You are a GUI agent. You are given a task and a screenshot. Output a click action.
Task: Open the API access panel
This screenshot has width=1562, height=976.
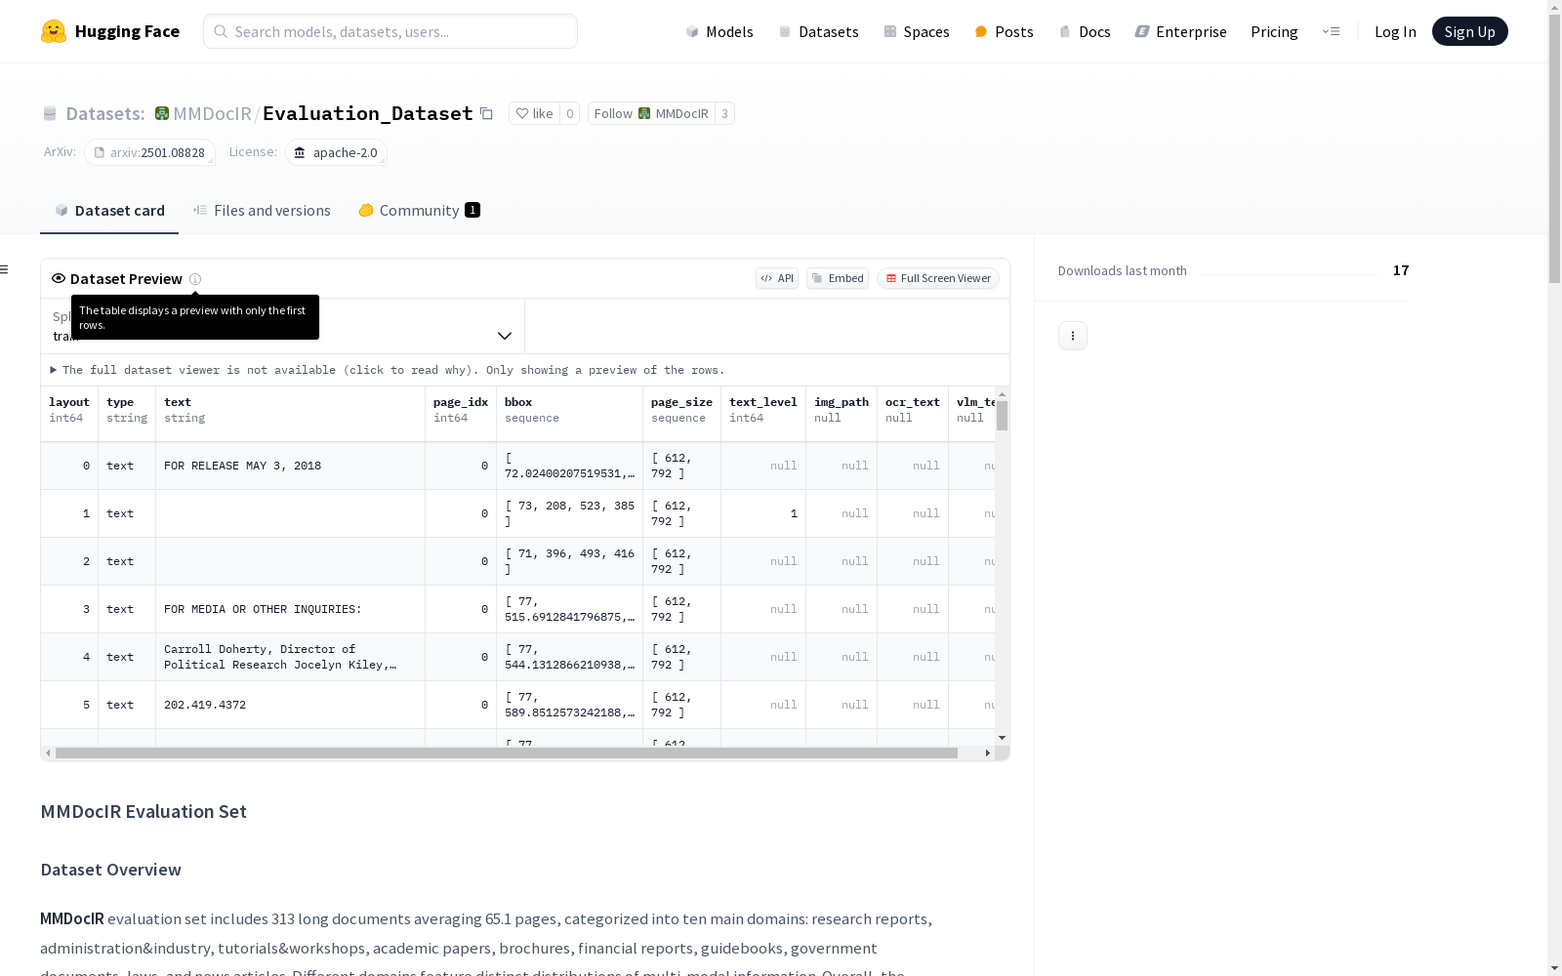pos(777,278)
